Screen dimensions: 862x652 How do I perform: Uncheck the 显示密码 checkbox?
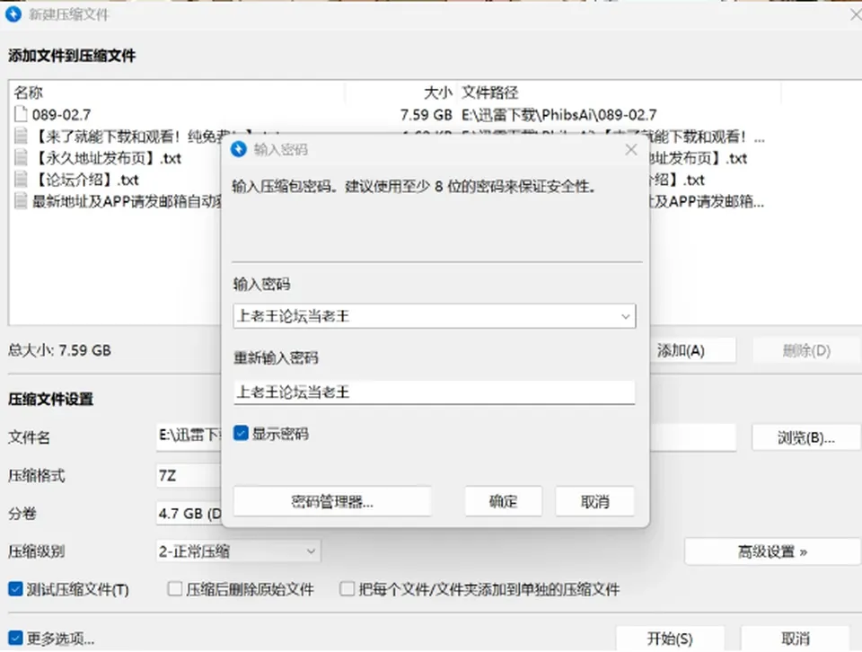click(241, 434)
